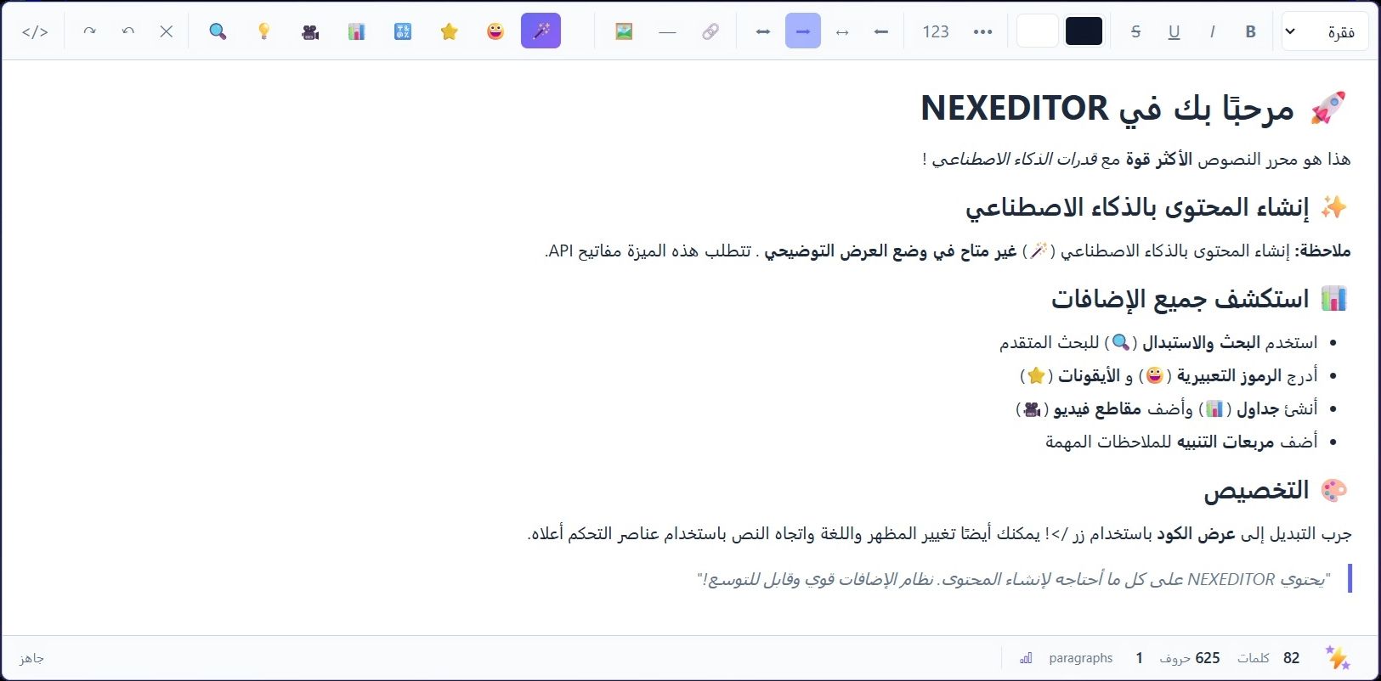
Task: Click the list item about جداول ومقاطع فيديو
Action: (x=1167, y=408)
